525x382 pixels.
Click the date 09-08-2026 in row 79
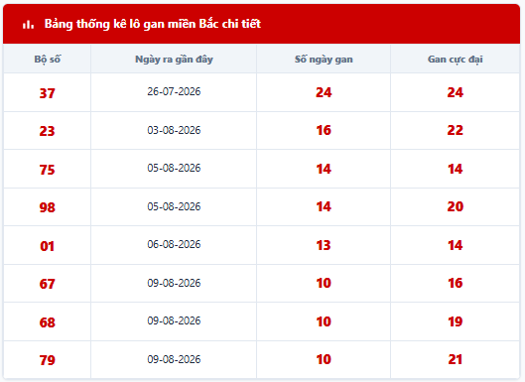click(174, 359)
